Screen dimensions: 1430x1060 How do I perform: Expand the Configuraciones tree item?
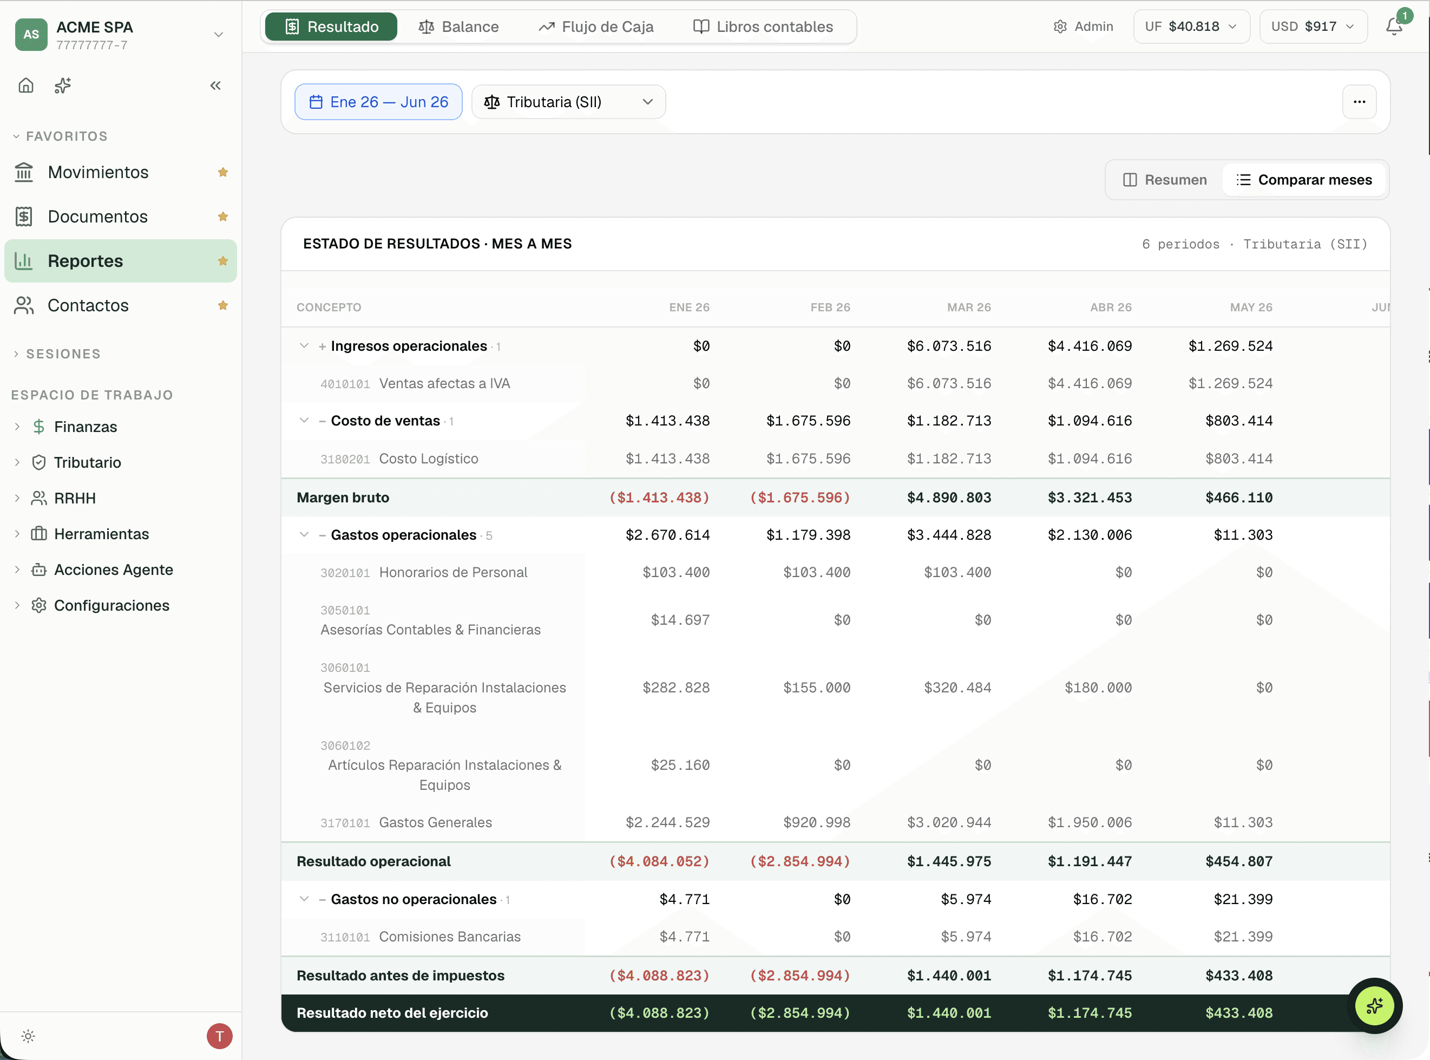(17, 605)
